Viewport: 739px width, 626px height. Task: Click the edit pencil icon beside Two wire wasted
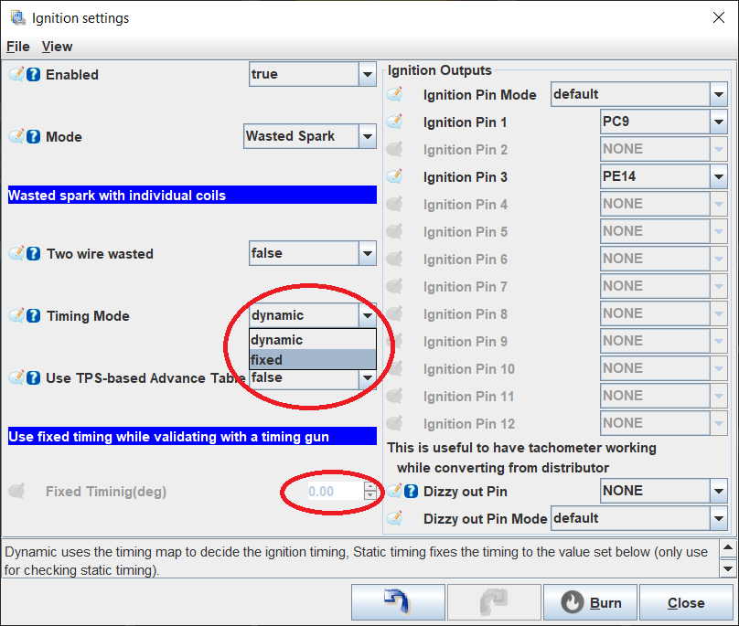(x=16, y=254)
